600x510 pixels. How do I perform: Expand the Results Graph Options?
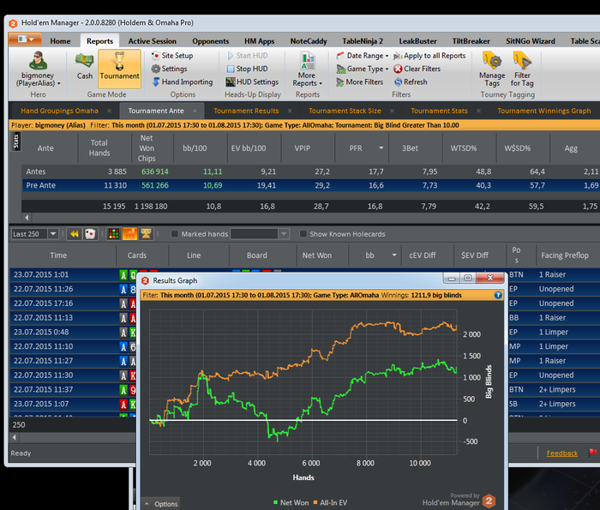coord(161,504)
